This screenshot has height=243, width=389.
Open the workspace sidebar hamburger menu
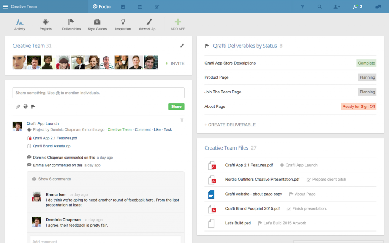(x=5, y=6)
